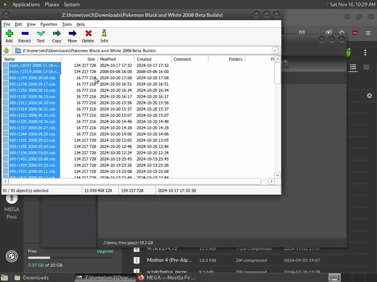
Task: Open the View menu
Action: (31, 24)
